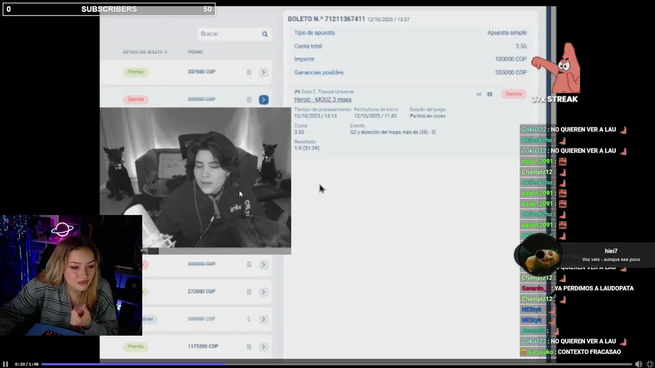Click the blonde streamer's webcam overlay
The height and width of the screenshot is (368, 655).
click(x=71, y=275)
